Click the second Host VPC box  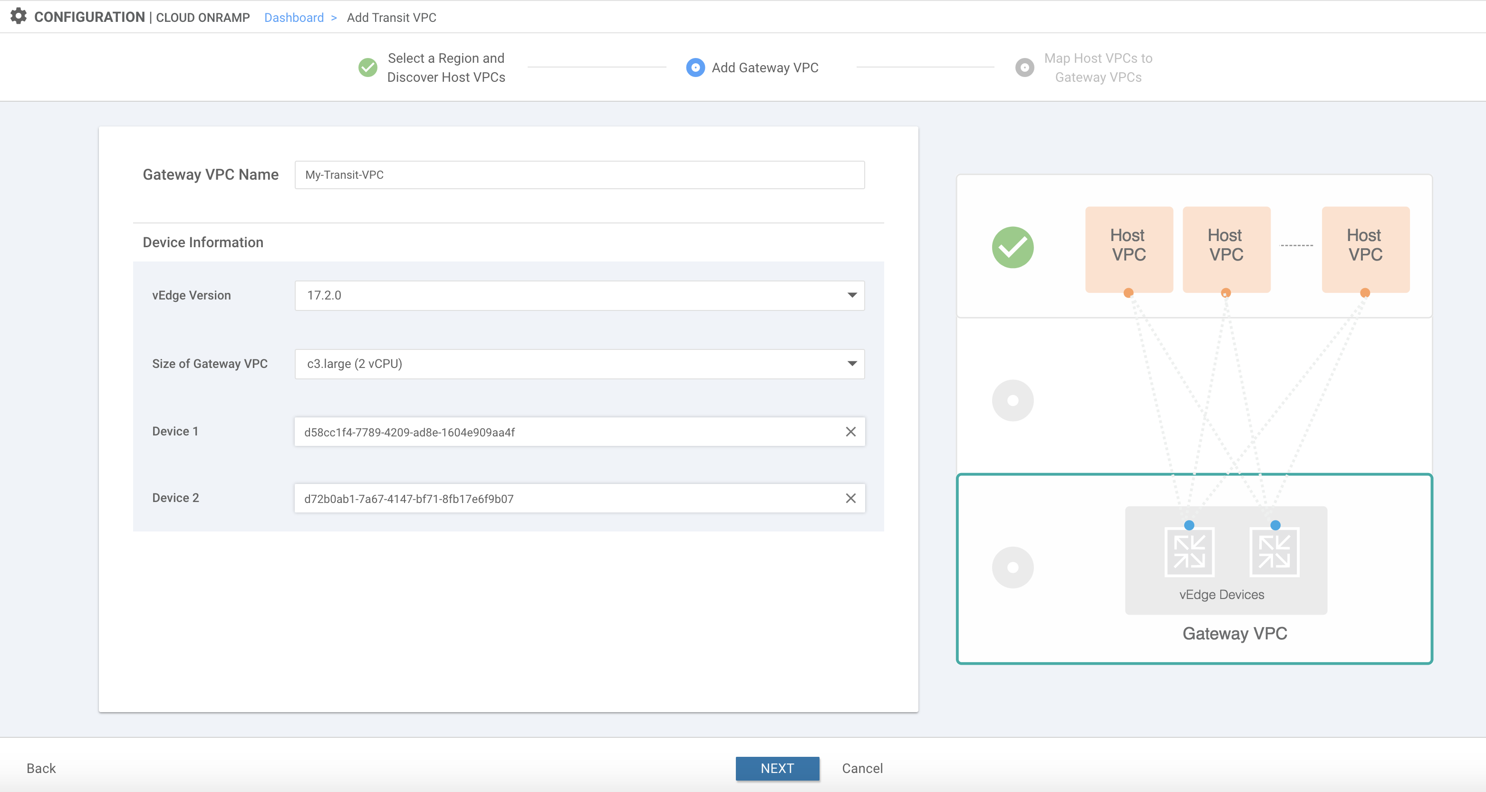[x=1226, y=249]
